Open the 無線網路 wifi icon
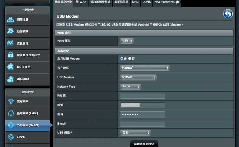 coord(11,101)
